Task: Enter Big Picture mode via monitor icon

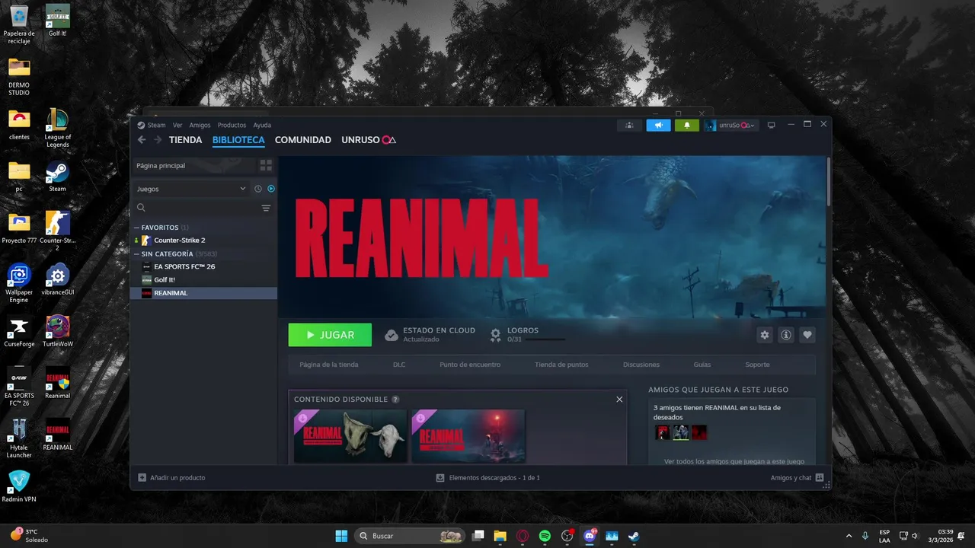Action: (x=771, y=126)
